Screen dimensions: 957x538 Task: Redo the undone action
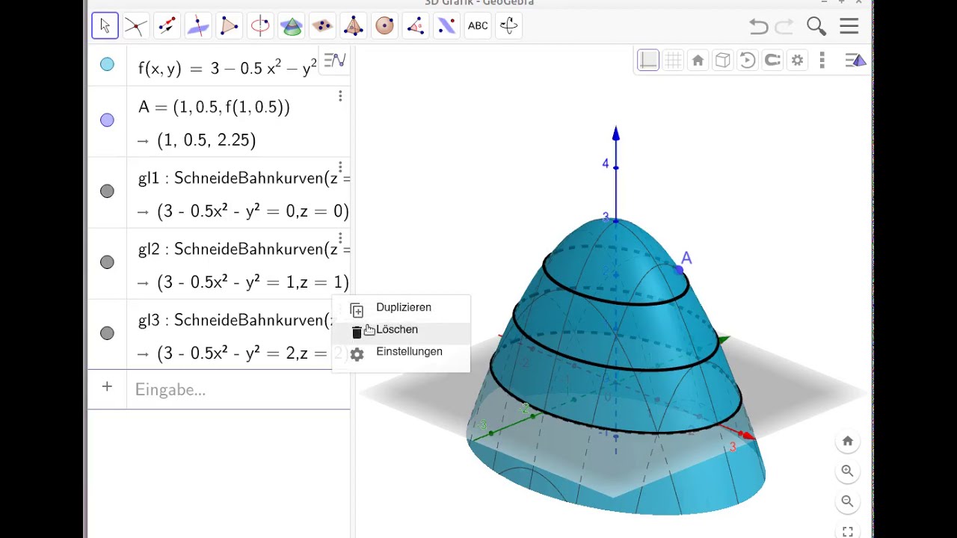[x=784, y=27]
